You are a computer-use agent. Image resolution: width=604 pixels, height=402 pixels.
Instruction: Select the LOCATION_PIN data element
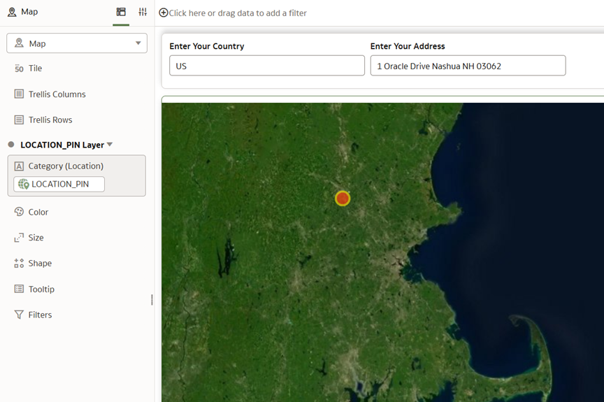(59, 184)
